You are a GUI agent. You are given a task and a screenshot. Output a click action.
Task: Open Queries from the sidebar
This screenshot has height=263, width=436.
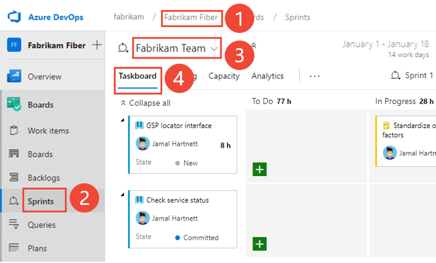click(x=41, y=225)
